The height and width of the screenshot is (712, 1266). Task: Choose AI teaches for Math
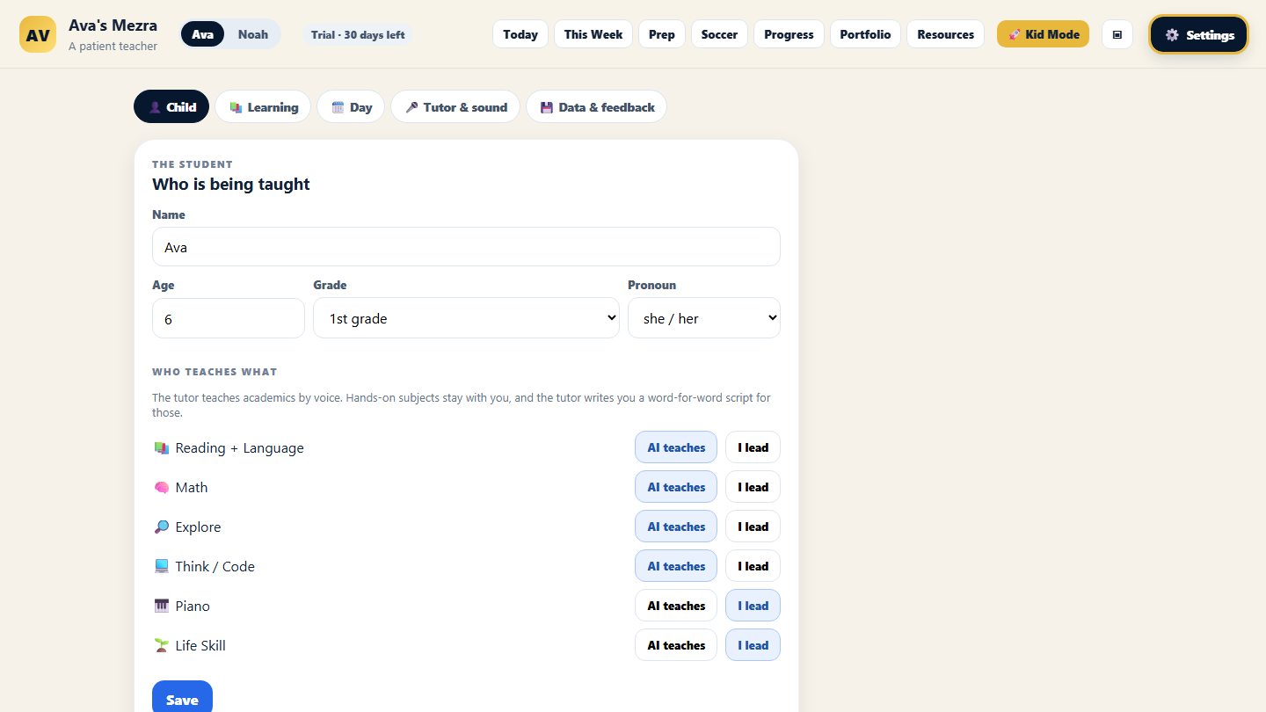point(676,487)
